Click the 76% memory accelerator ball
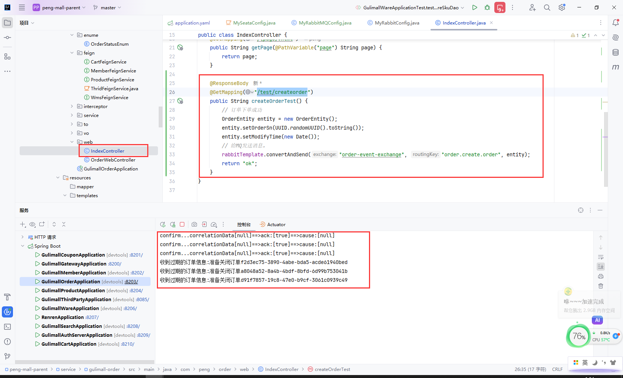The width and height of the screenshot is (623, 378). coord(578,336)
